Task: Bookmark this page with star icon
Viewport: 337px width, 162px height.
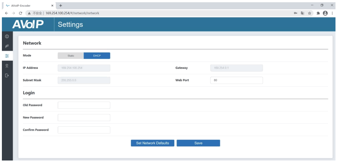Action: 310,13
